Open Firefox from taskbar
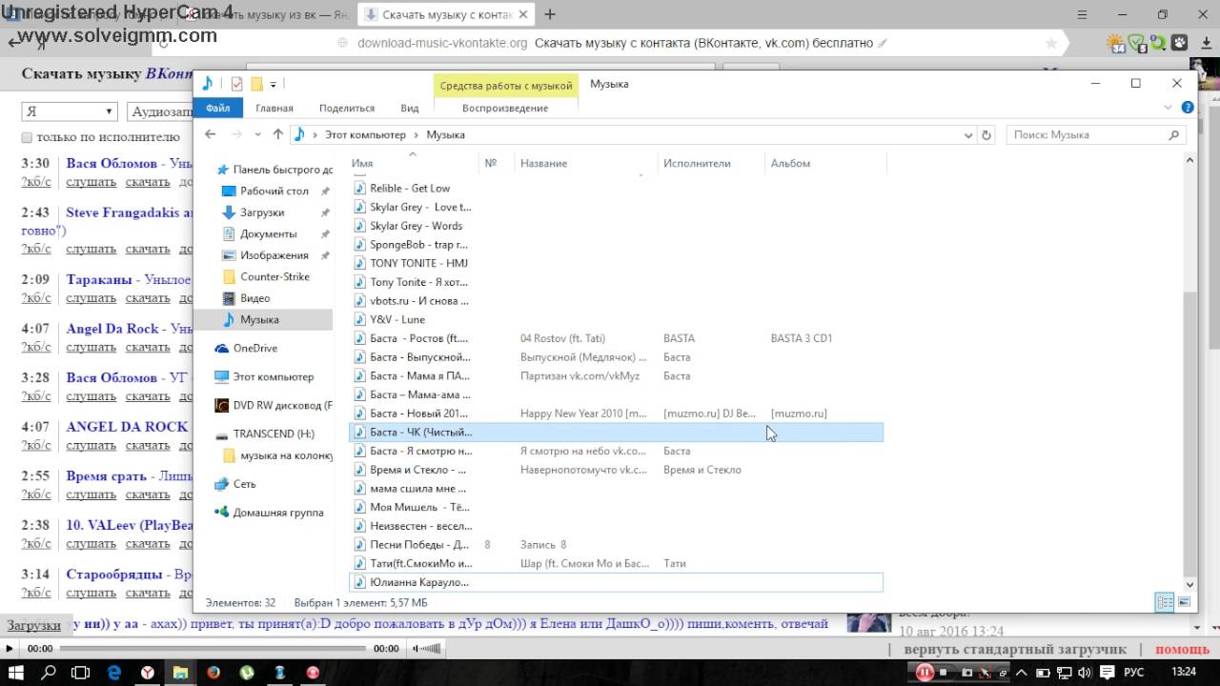Viewport: 1220px width, 686px height. pos(213,673)
